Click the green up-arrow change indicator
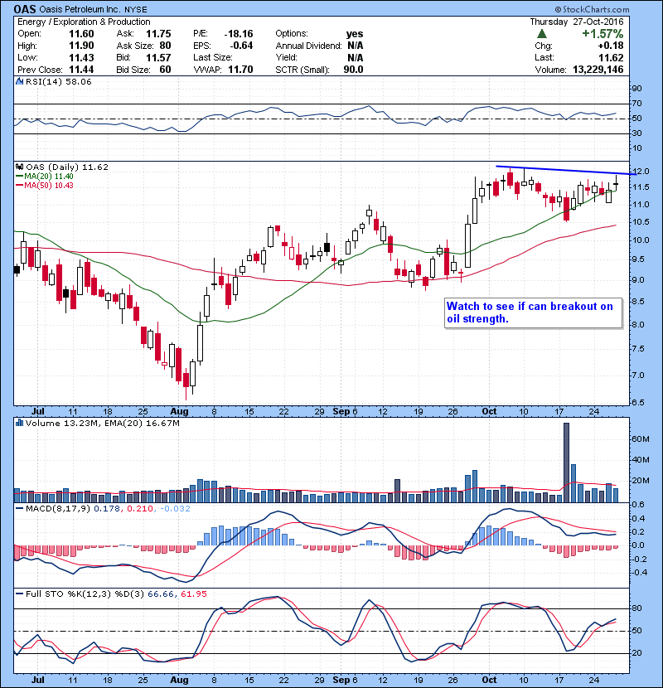663x688 pixels. (542, 34)
